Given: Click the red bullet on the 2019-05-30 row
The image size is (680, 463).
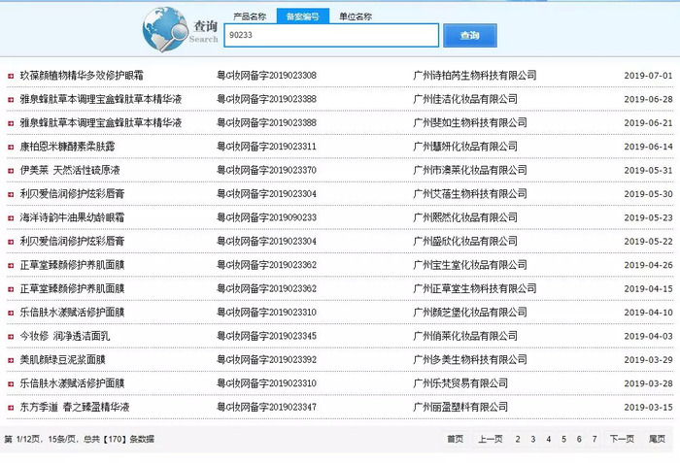Looking at the screenshot, I should pos(11,195).
